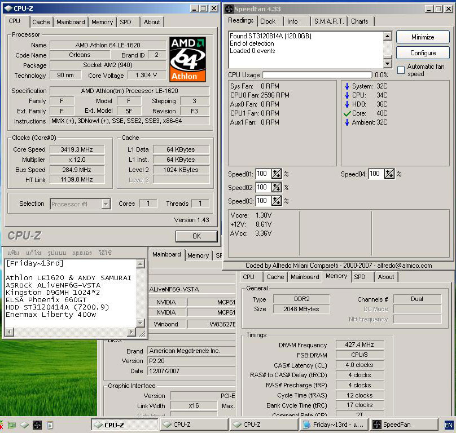Click first Thai menu in Notepad
This screenshot has width=456, height=433.
click(x=13, y=253)
